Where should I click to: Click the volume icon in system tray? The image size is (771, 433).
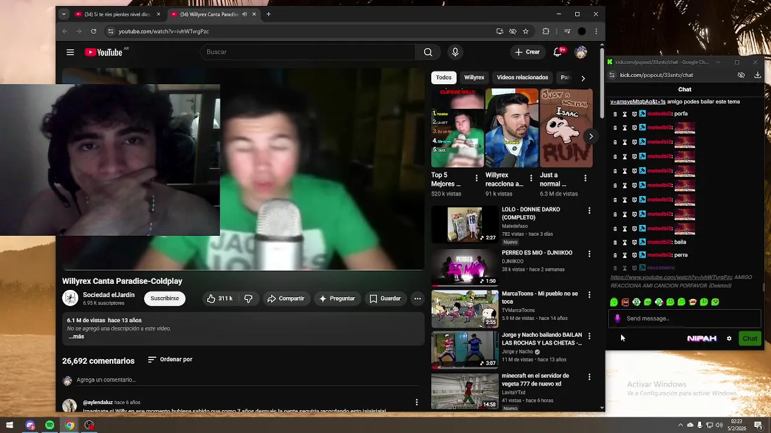719,425
